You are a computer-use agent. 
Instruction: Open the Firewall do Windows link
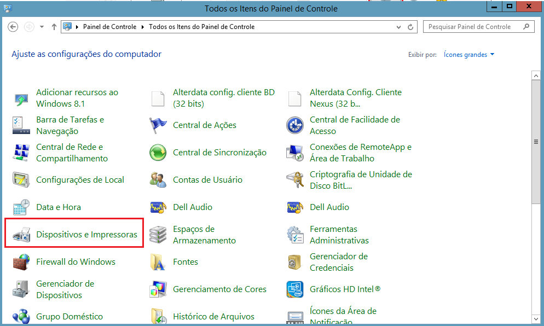tap(76, 262)
